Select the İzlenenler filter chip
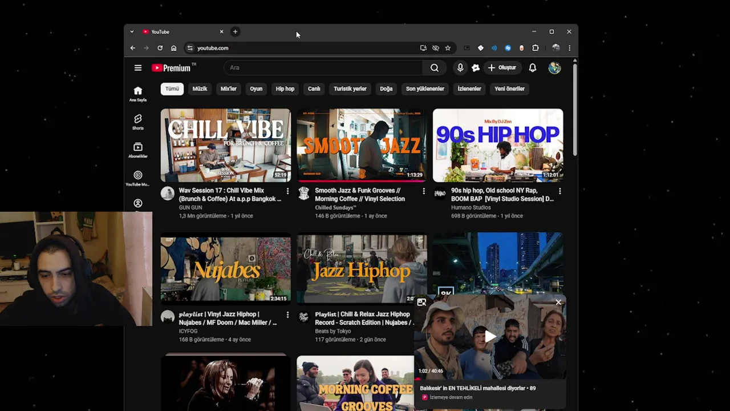Image resolution: width=730 pixels, height=411 pixels. [x=469, y=88]
